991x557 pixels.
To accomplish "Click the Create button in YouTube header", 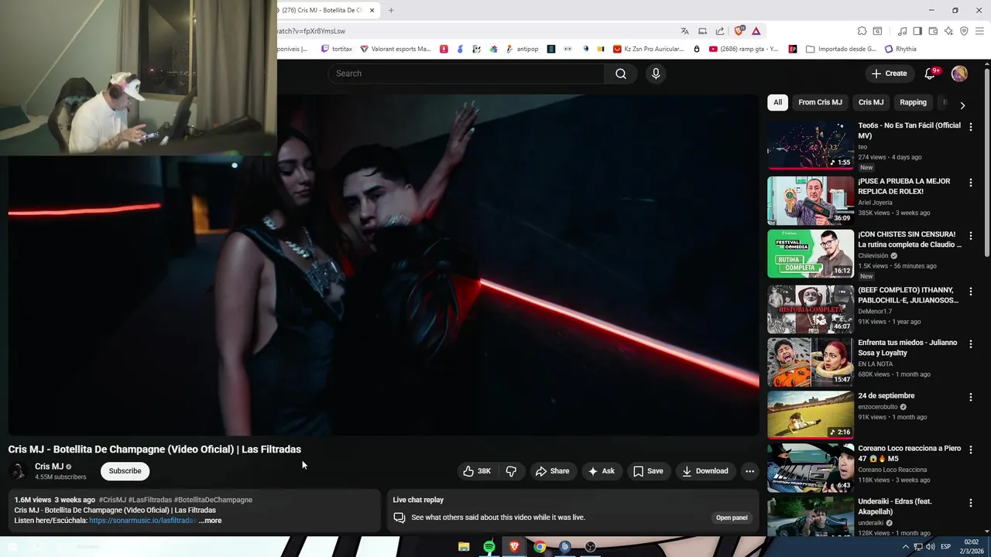I will (x=888, y=73).
